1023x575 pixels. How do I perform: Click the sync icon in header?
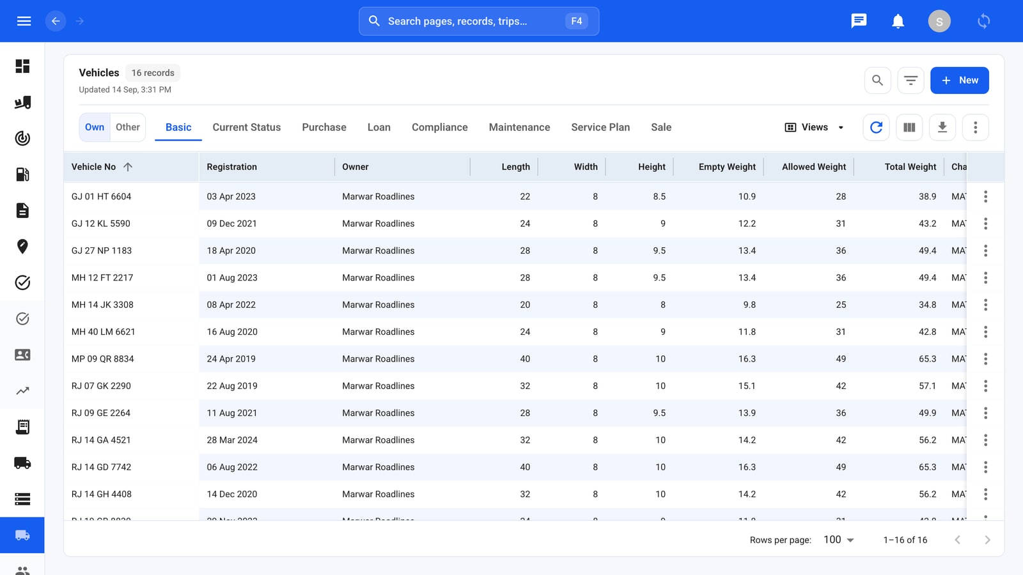pyautogui.click(x=983, y=21)
